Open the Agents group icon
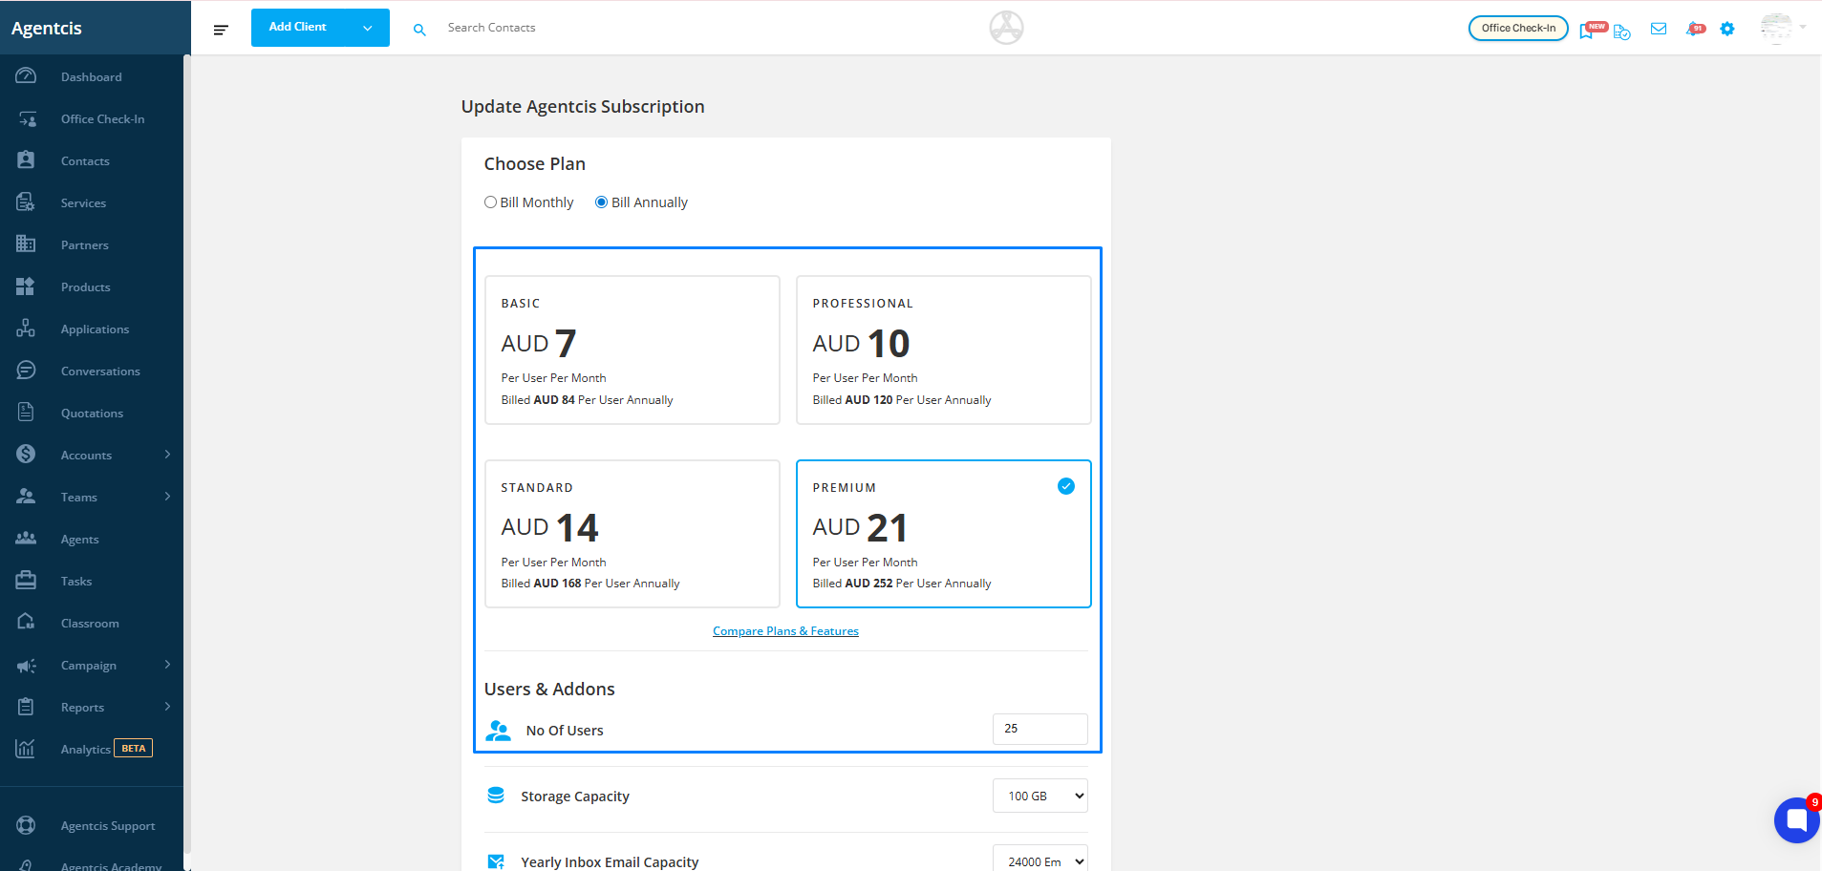Viewport: 1822px width, 871px height. tap(26, 539)
